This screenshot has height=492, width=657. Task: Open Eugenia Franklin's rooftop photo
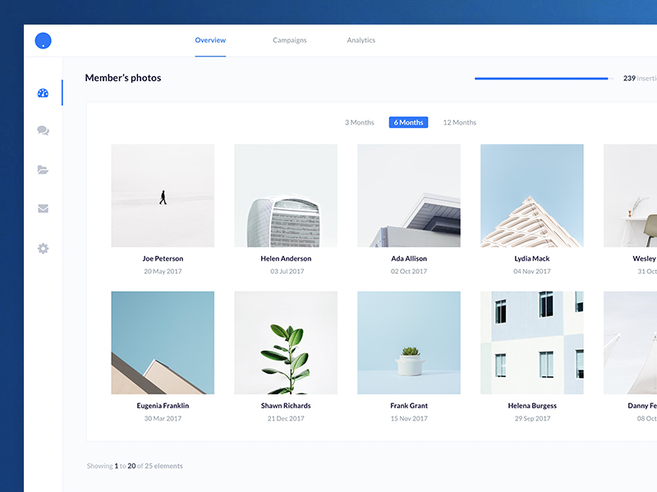point(163,343)
